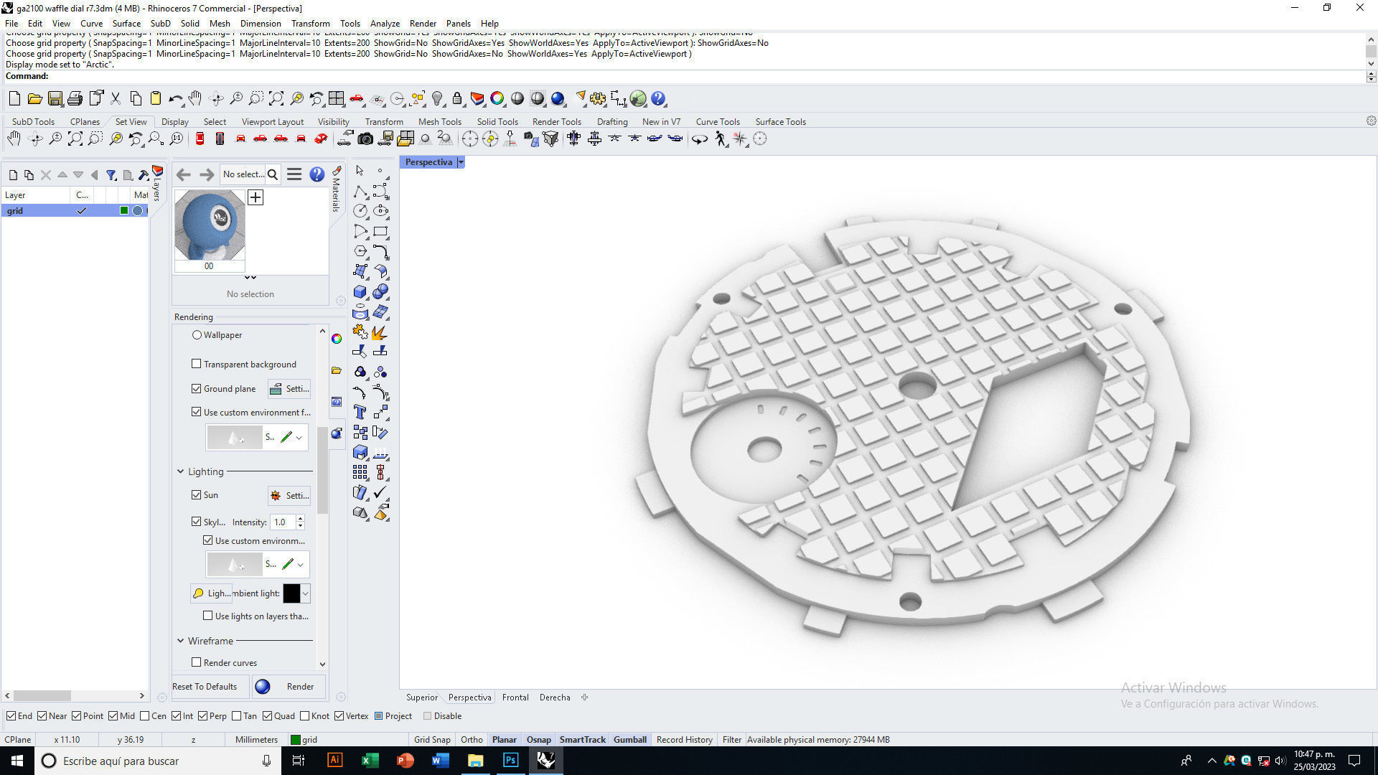Click the New file icon in toolbar
Screen dimensions: 1378x775
pyautogui.click(x=14, y=98)
